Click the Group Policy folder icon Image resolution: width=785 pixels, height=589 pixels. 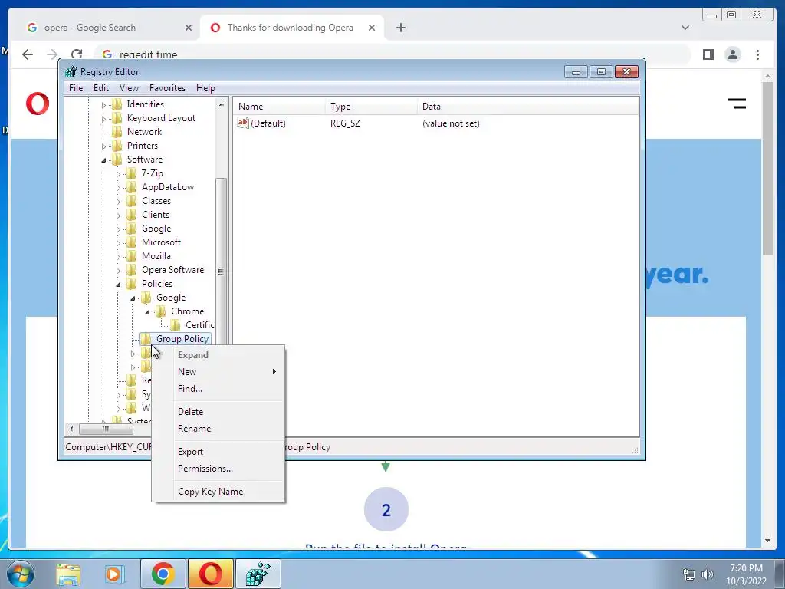(x=146, y=339)
